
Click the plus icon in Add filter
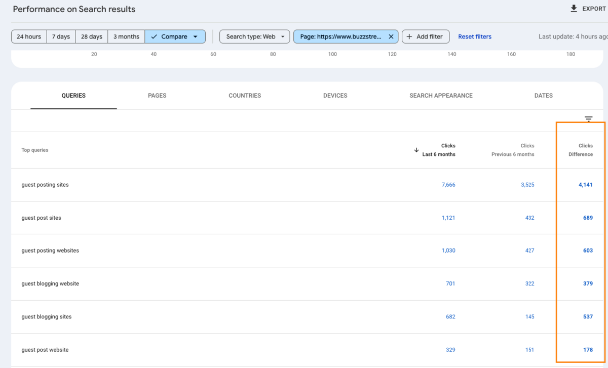click(x=409, y=36)
